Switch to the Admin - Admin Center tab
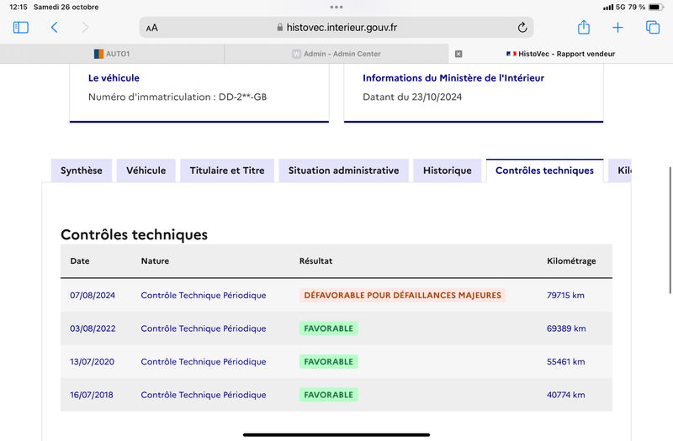The width and height of the screenshot is (673, 441). (336, 54)
